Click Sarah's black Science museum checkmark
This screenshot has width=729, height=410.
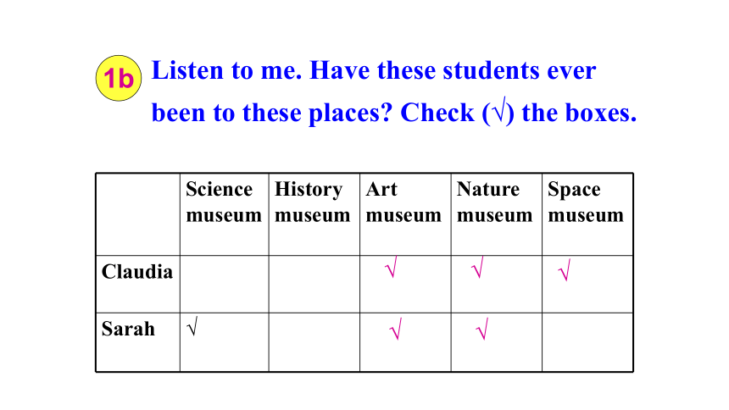[x=192, y=326]
